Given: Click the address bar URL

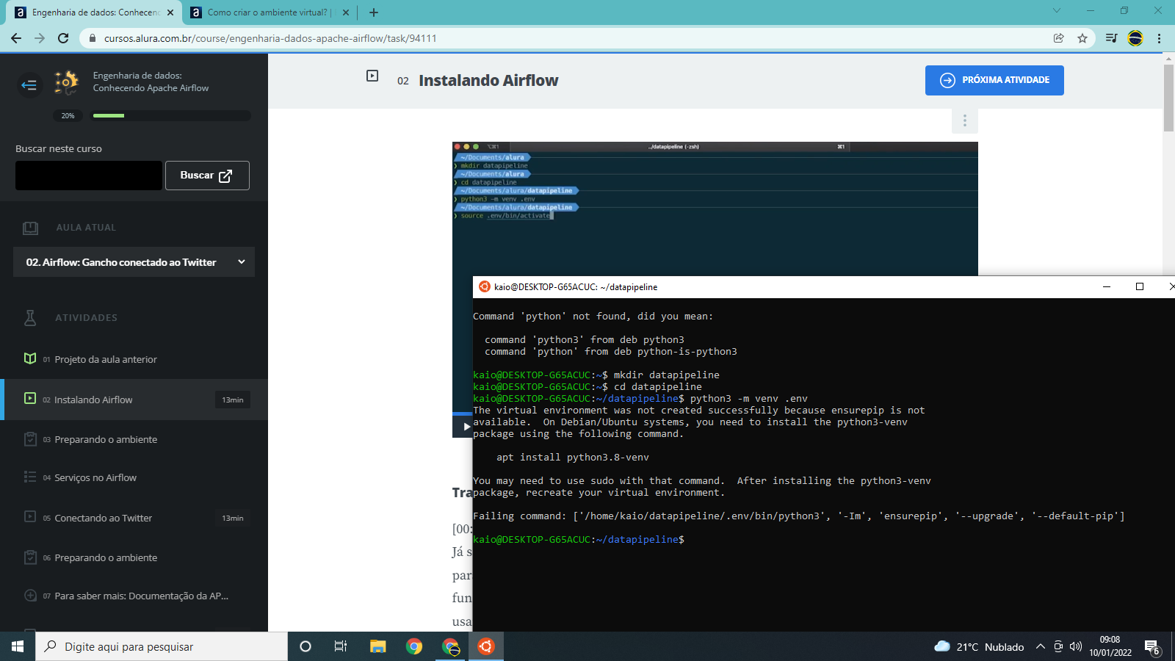Looking at the screenshot, I should pos(270,38).
